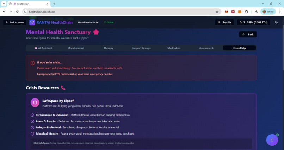Open the Sepolia network selector

pos(224,22)
